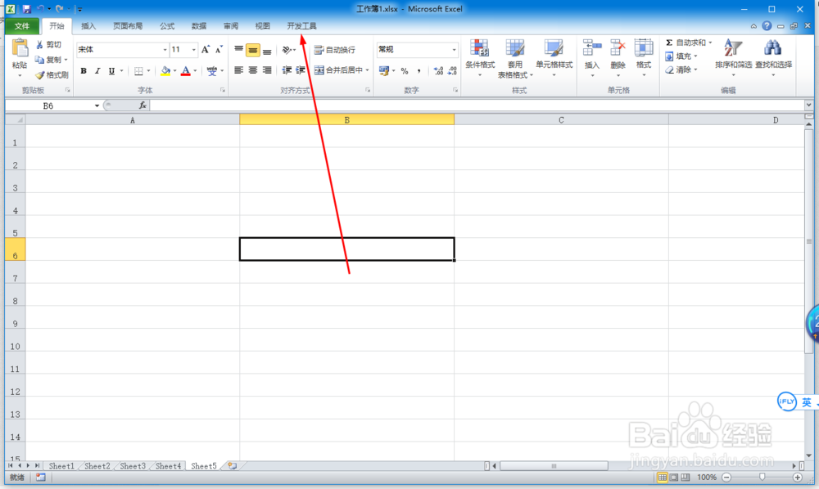
Task: Open the Format (格式) cells menu
Action: [644, 56]
